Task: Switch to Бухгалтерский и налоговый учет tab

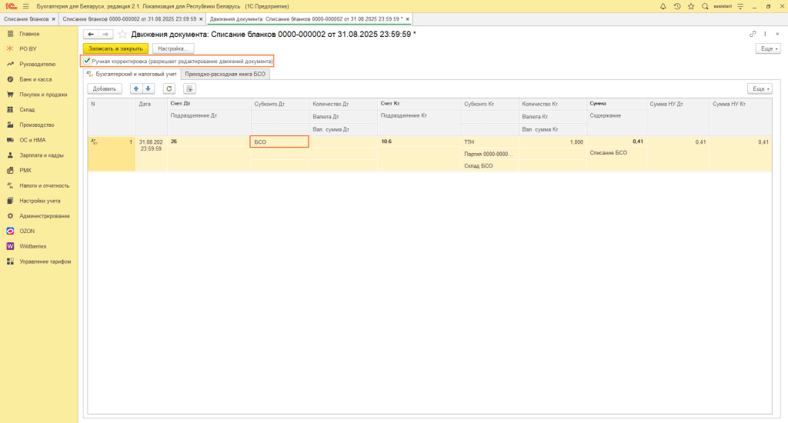Action: (132, 74)
